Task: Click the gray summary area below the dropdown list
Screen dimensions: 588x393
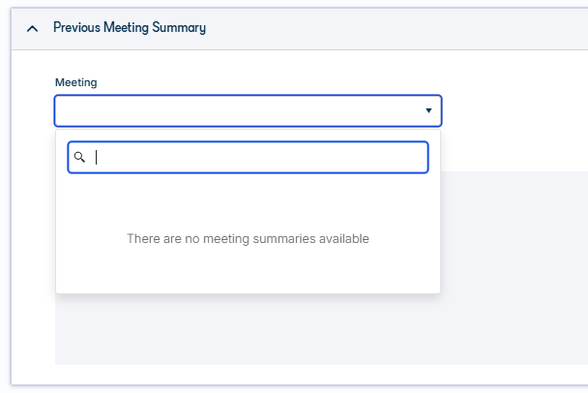Action: pyautogui.click(x=248, y=329)
